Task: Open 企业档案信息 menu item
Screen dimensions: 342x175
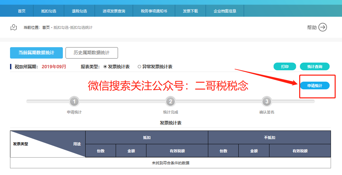Action: point(225,11)
